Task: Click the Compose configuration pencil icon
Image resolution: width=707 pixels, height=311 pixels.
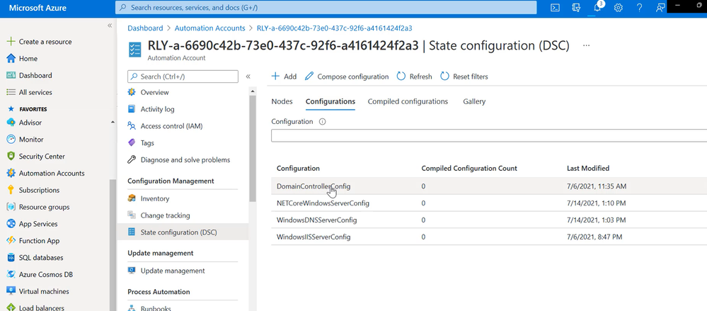Action: [x=310, y=77]
